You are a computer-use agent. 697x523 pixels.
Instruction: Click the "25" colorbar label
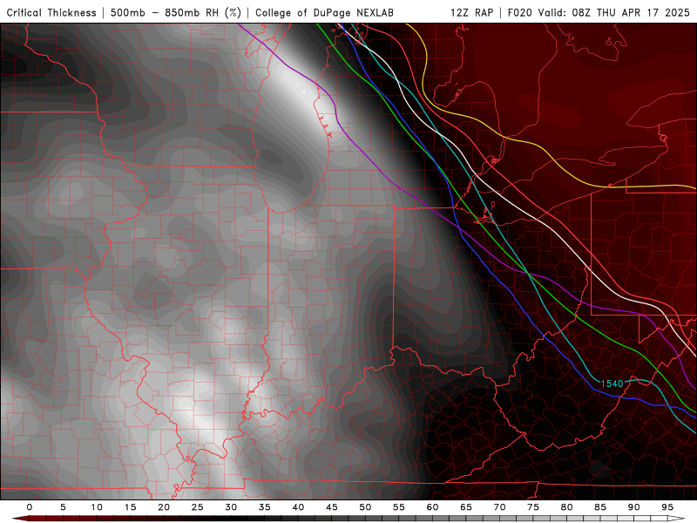[x=198, y=507]
